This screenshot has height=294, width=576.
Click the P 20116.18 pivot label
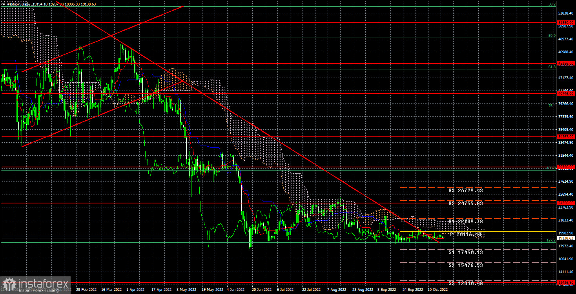[466, 234]
